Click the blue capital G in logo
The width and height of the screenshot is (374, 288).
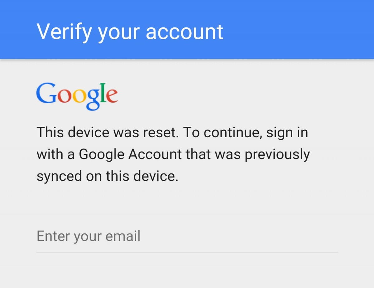[46, 93]
